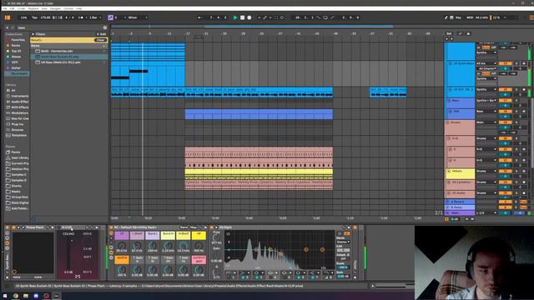Select the Main track header
The height and width of the screenshot is (300, 534).
460,213
